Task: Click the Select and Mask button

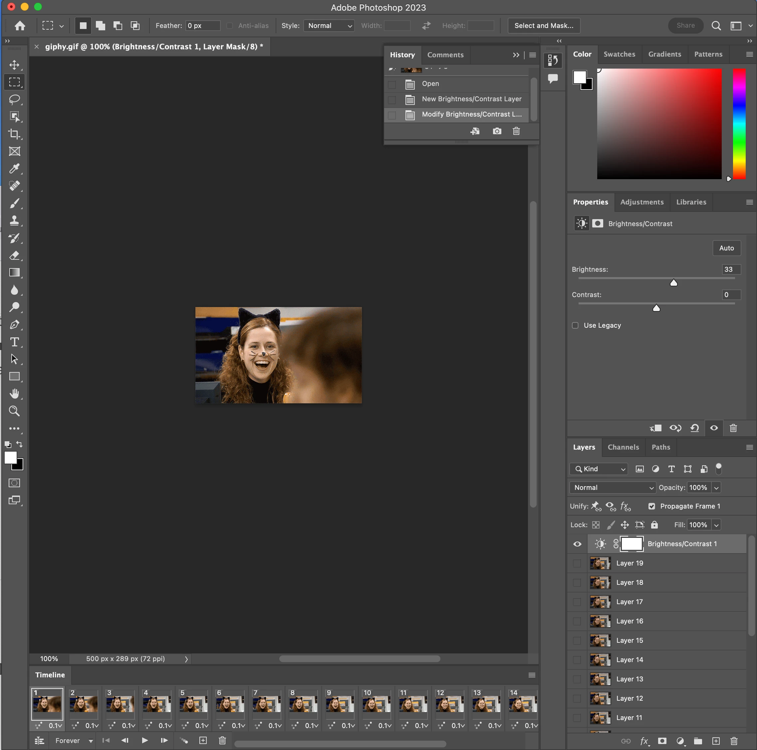Action: pos(544,26)
